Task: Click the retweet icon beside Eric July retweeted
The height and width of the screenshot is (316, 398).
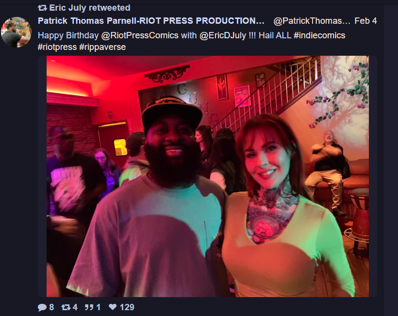Action: [42, 8]
